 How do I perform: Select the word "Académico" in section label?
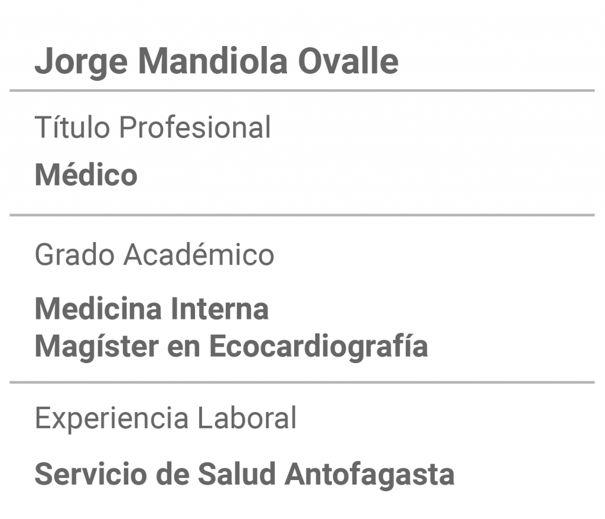(x=199, y=254)
